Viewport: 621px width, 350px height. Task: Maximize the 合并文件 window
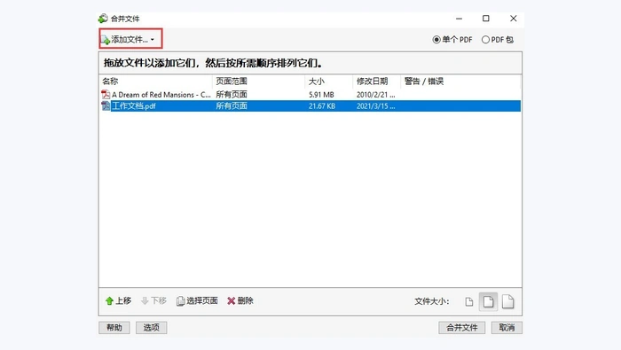[x=486, y=19]
